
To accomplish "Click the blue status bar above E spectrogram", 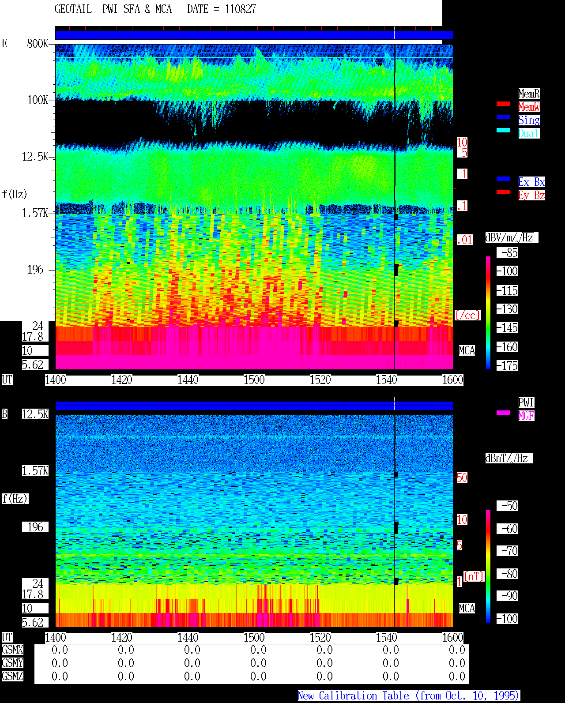I will pyautogui.click(x=254, y=35).
